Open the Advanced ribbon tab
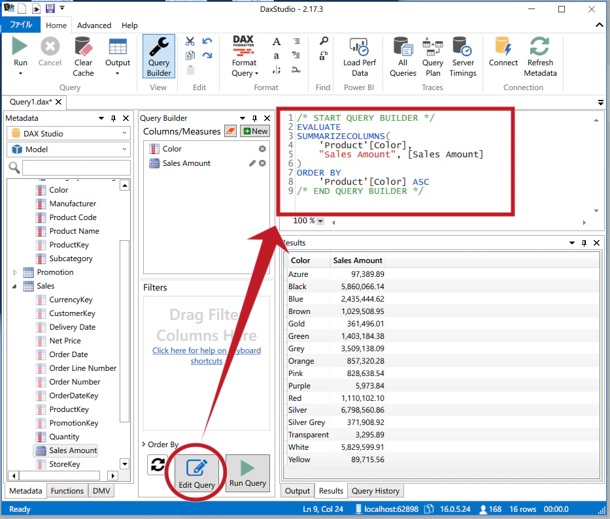Screen dimensions: 610x519 coord(94,25)
